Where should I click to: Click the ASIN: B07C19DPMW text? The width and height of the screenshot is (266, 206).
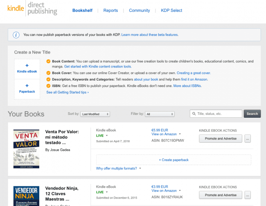168,141
